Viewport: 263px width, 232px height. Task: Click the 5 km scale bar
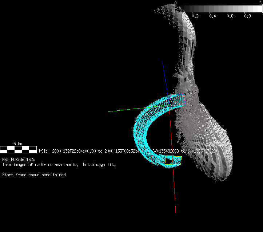coord(18,149)
